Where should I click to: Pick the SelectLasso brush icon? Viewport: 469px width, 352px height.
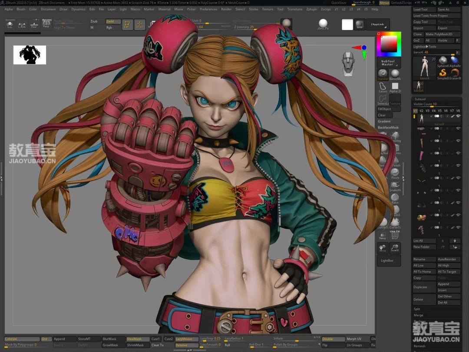pos(383,99)
